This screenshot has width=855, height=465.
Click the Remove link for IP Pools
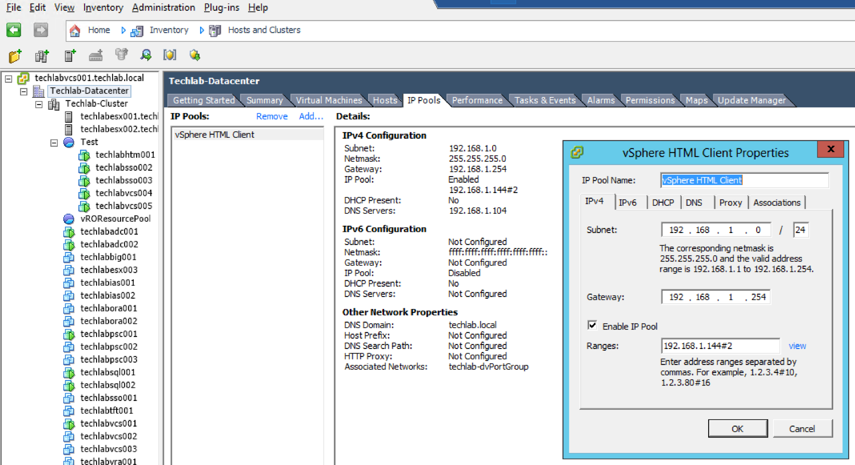(272, 116)
